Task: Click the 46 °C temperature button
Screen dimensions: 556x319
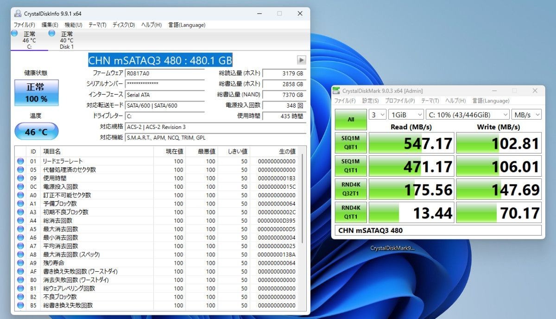Action: click(37, 131)
